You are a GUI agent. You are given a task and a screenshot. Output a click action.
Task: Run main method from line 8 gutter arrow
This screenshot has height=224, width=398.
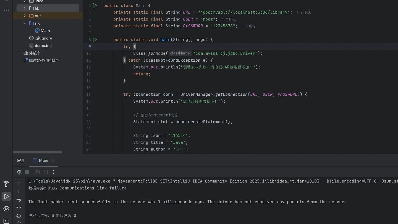pos(95,40)
